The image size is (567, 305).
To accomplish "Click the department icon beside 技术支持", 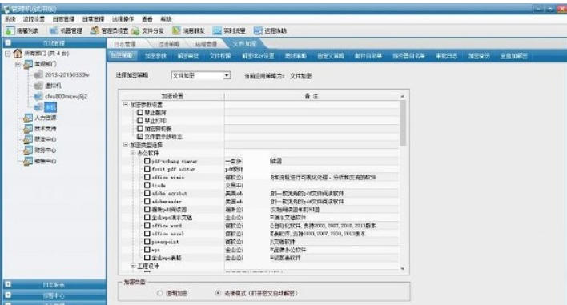I will 28,129.
